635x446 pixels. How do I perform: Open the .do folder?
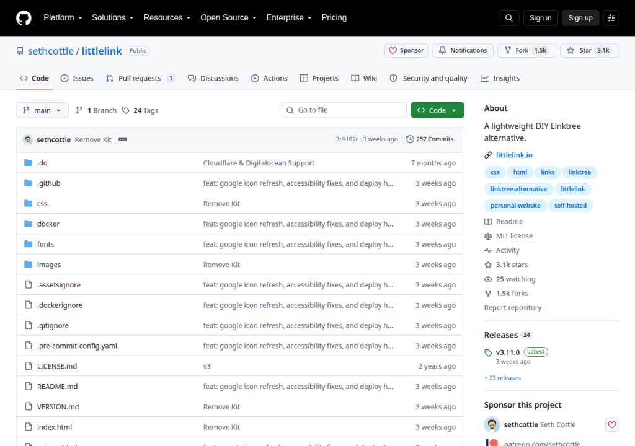pos(43,163)
